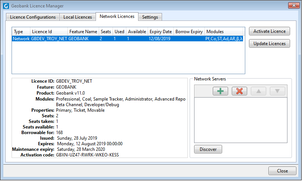
Task: Select the Network Licences tab
Action: point(117,16)
